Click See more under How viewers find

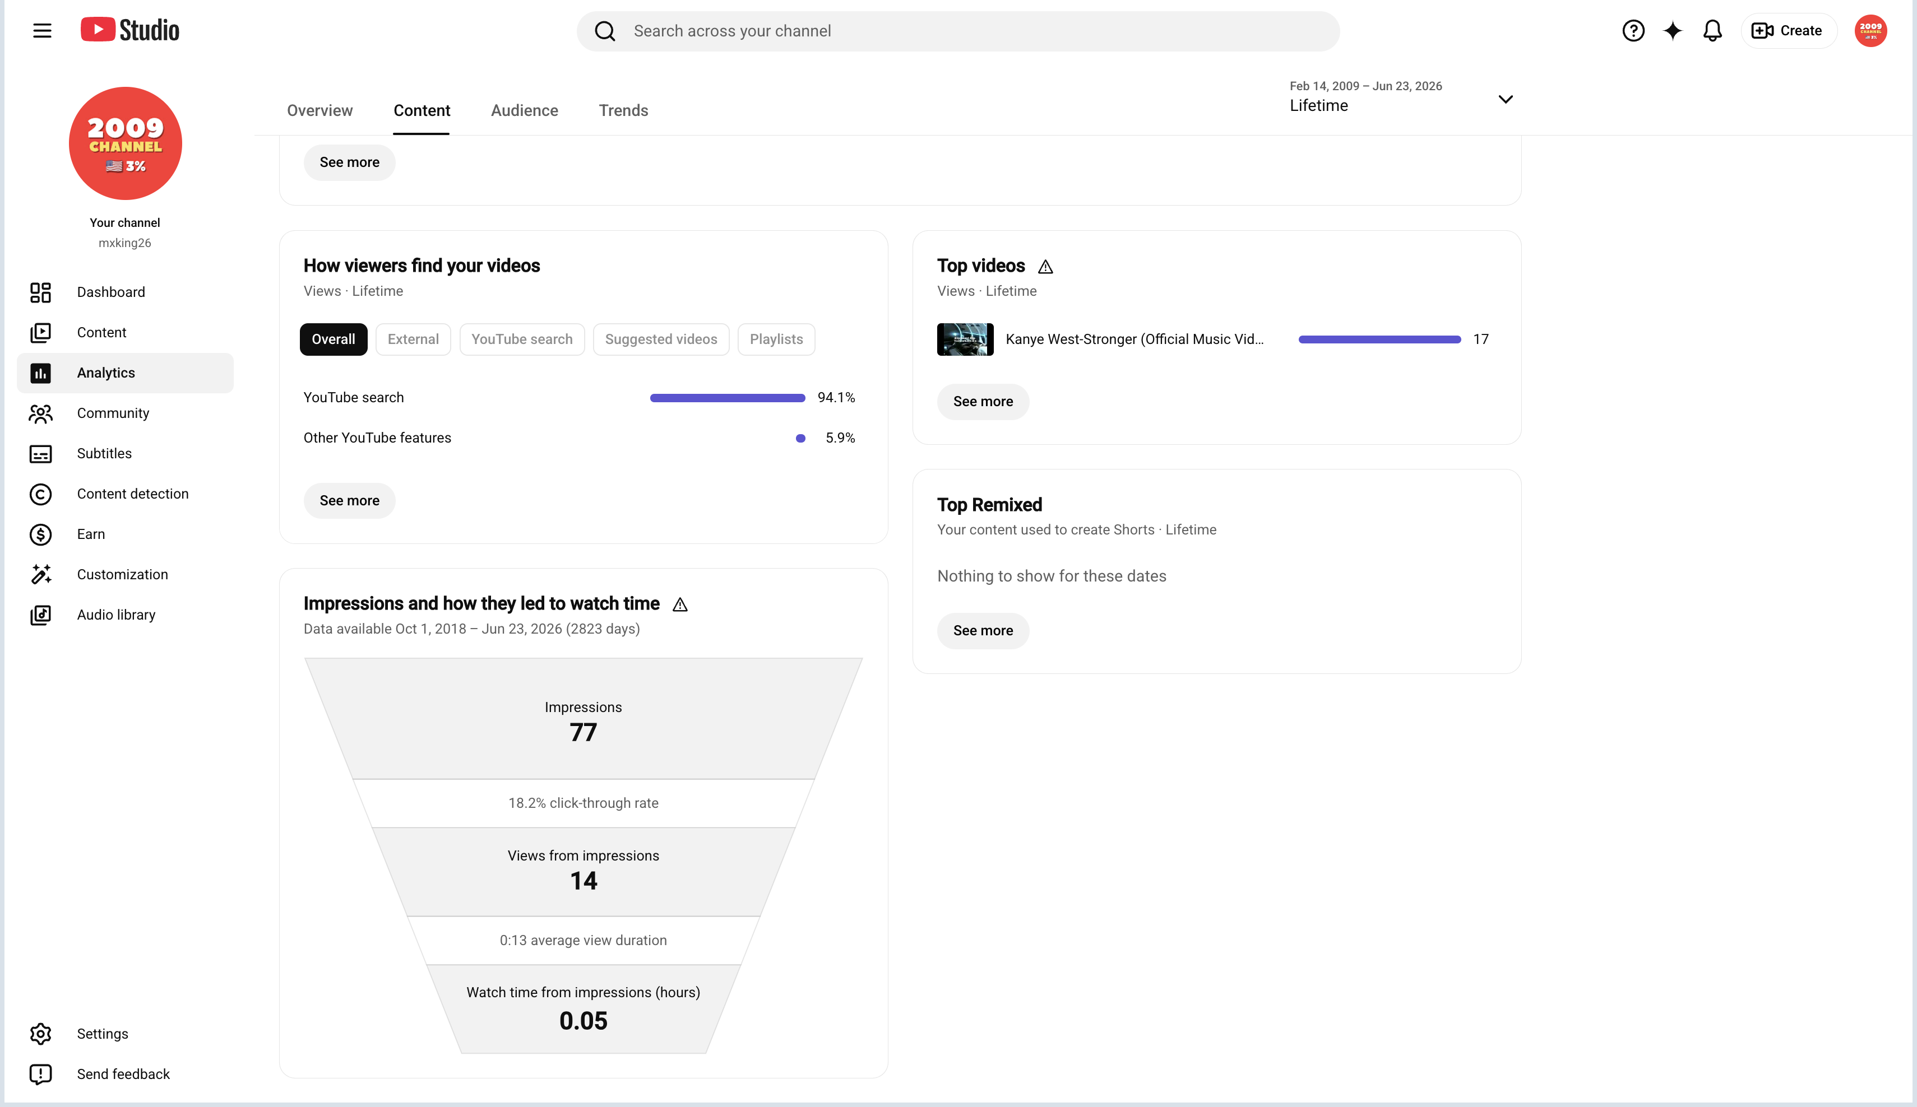[349, 500]
